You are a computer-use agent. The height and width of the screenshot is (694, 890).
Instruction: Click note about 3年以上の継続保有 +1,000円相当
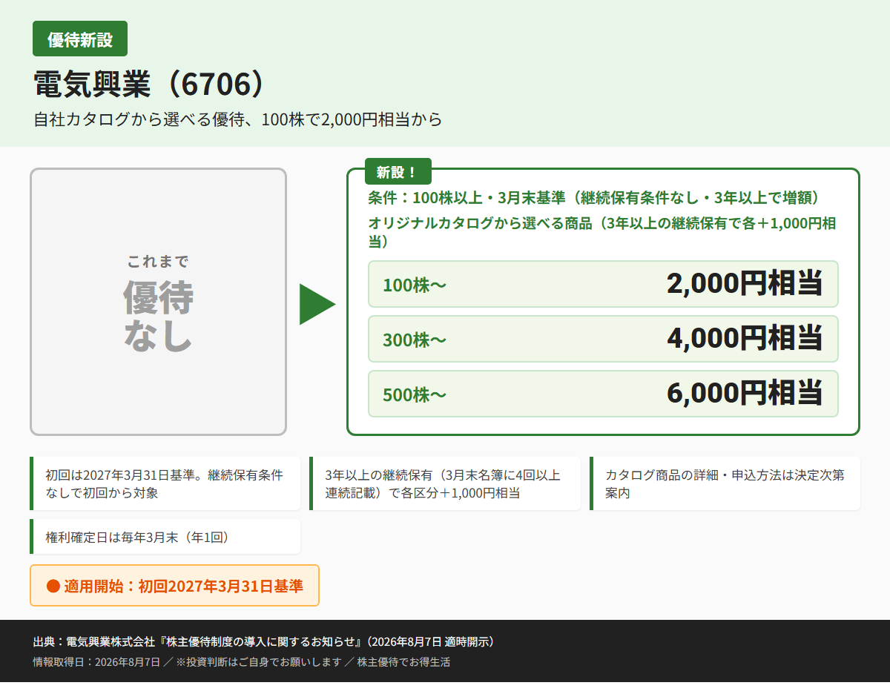point(445,483)
